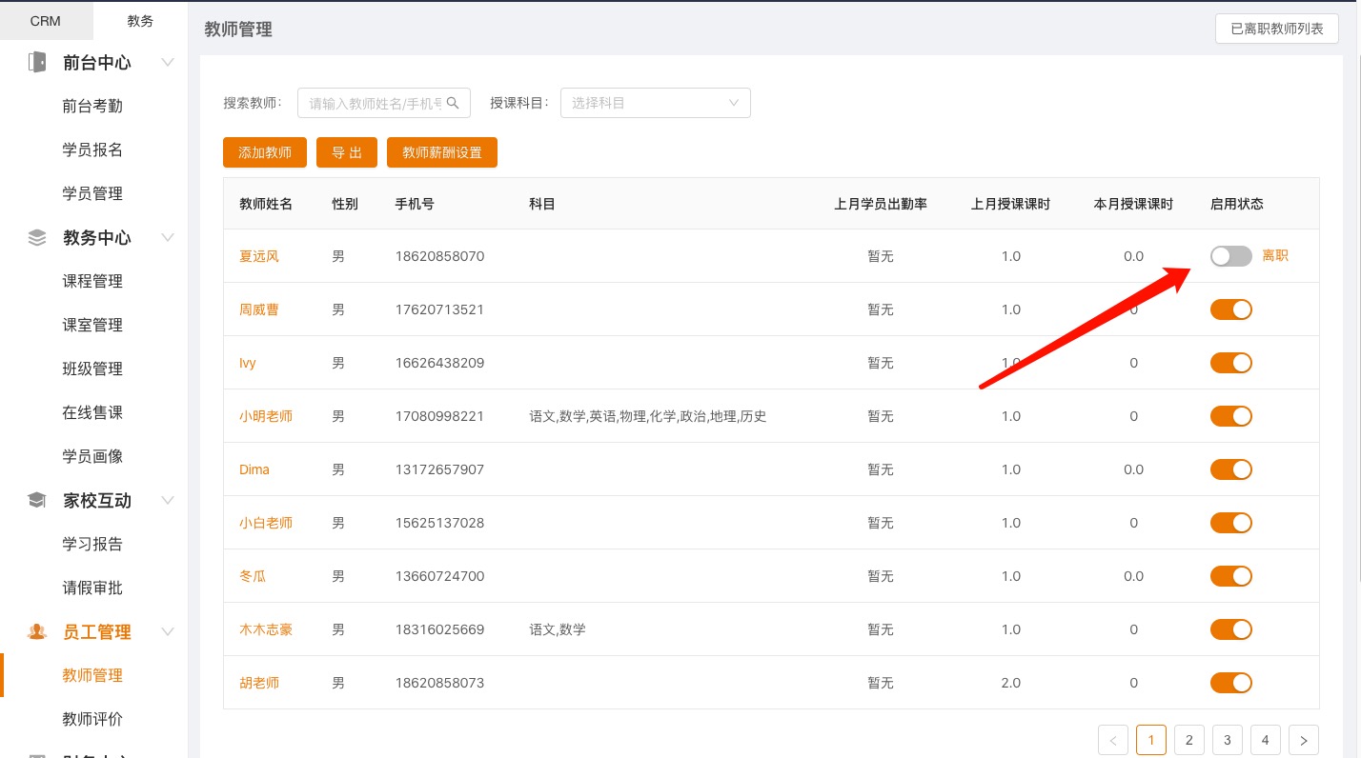Screen dimensions: 1361x758
Task: Open teacher 小明老师's profile link
Action: point(266,416)
